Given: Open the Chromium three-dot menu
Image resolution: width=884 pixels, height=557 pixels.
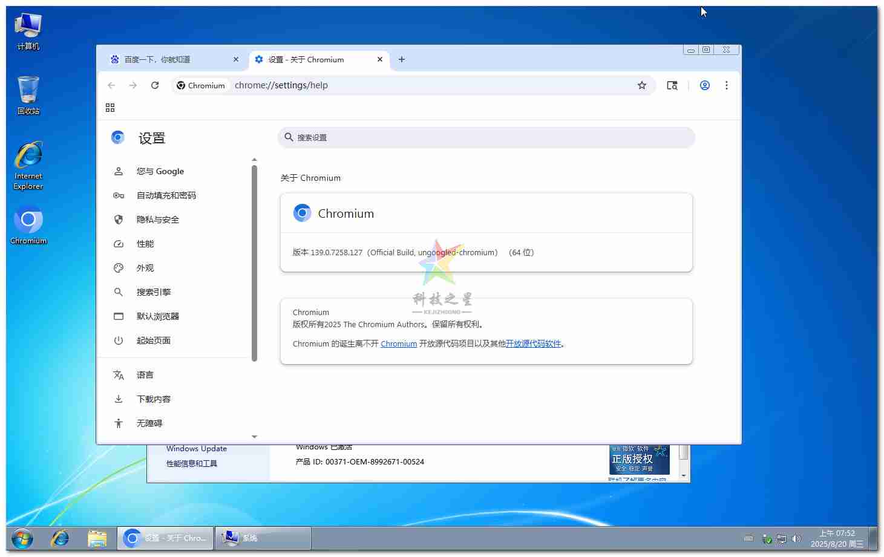Looking at the screenshot, I should click(x=726, y=85).
